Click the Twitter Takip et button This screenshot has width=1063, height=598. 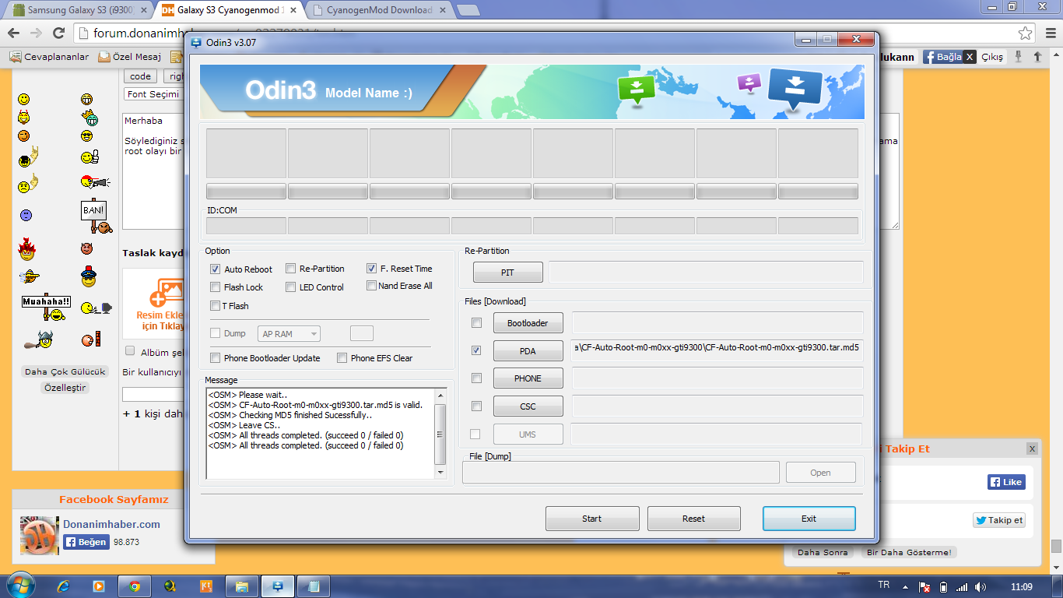999,520
